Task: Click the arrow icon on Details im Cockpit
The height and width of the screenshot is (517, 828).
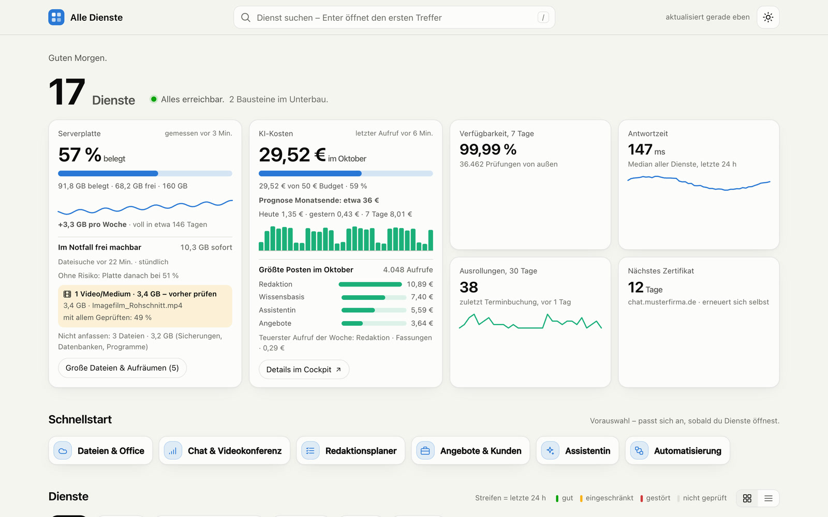Action: [338, 370]
